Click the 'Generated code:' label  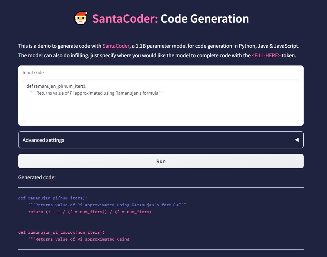pos(37,178)
